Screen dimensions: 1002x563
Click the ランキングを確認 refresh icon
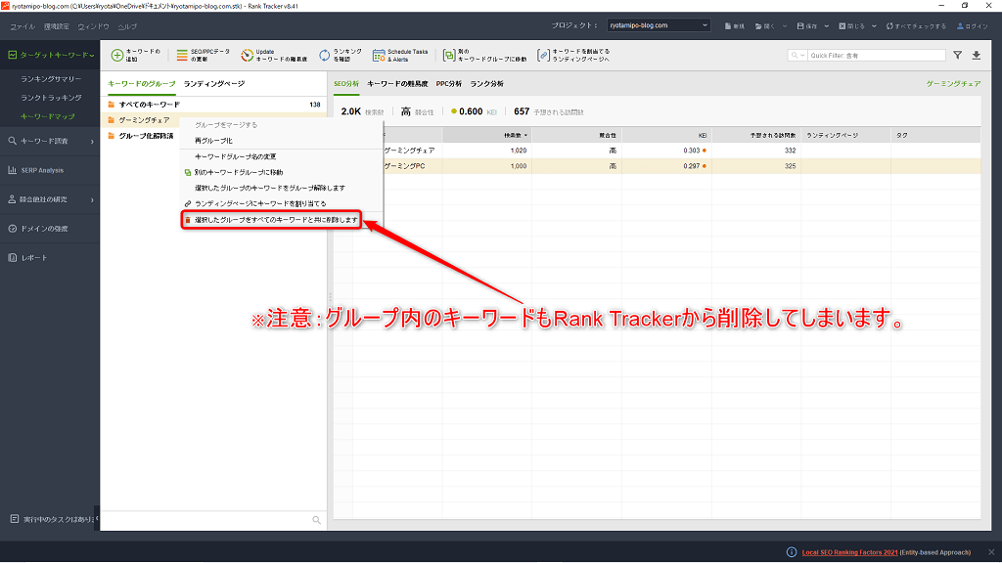pyautogui.click(x=325, y=56)
